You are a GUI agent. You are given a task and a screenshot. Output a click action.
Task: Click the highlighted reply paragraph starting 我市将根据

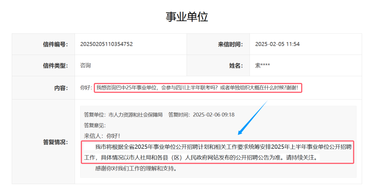tap(218, 152)
